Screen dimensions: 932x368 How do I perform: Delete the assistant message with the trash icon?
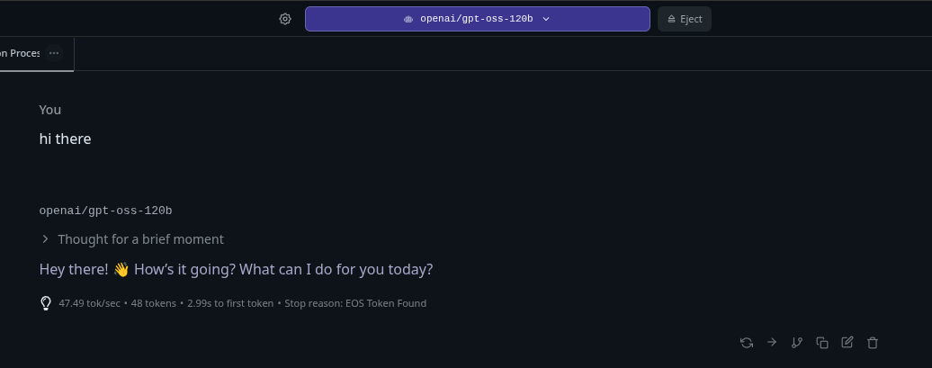873,342
